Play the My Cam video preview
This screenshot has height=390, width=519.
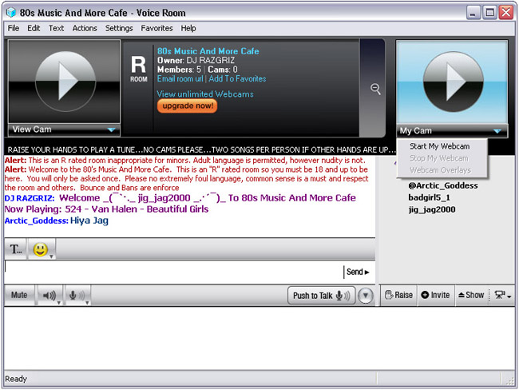[x=452, y=81]
